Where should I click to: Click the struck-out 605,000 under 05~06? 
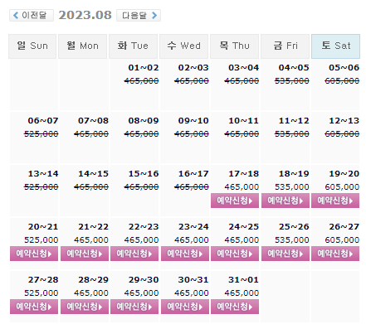pyautogui.click(x=342, y=81)
